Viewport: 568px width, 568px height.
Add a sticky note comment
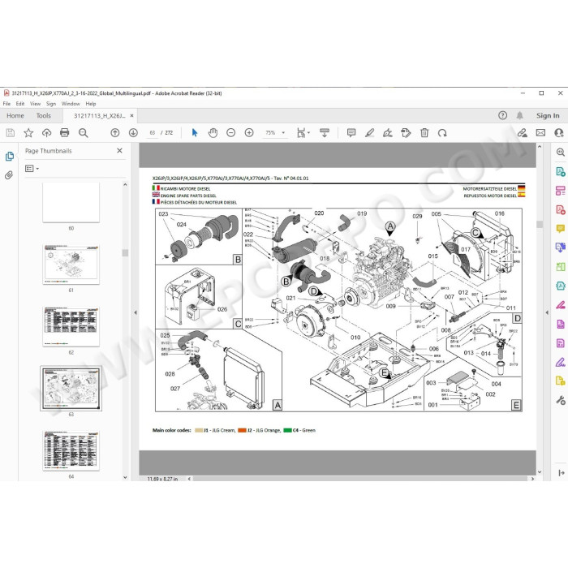click(351, 133)
